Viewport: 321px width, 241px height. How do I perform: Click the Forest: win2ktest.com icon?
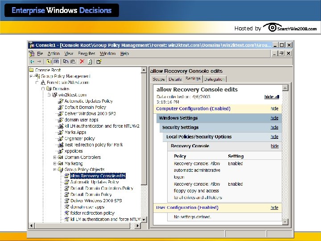[43, 83]
